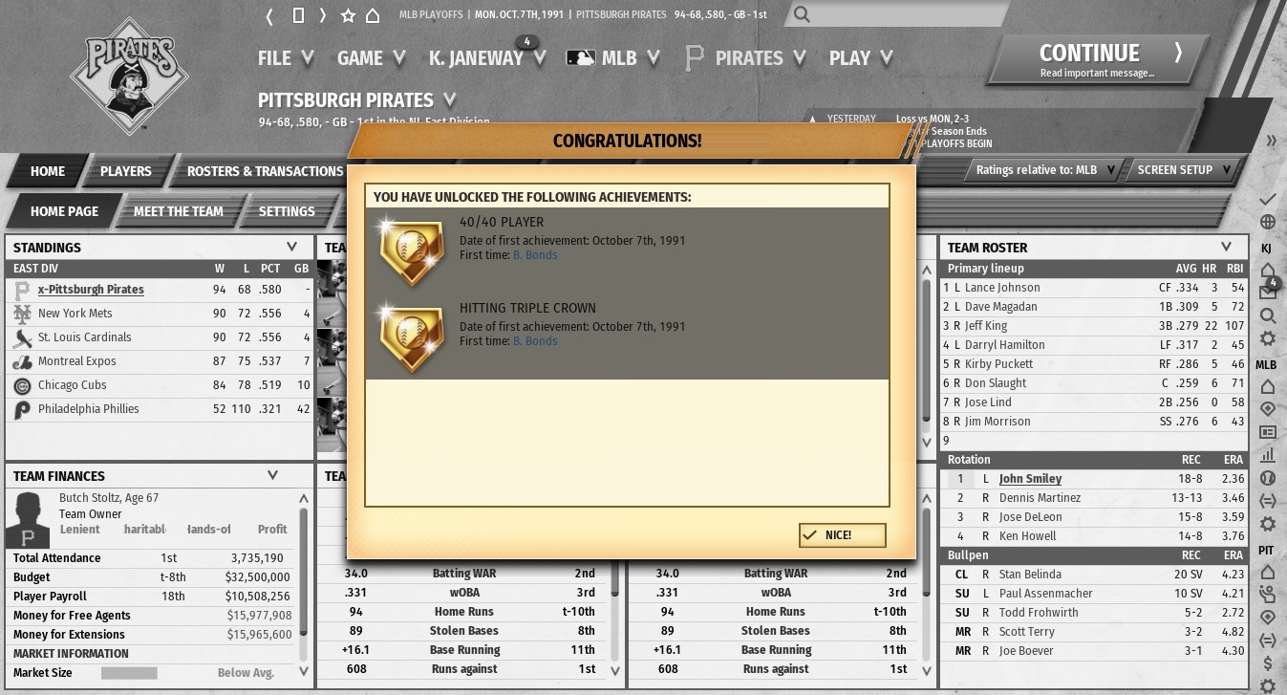The height and width of the screenshot is (695, 1287).
Task: Bookmark this screen with the star icon
Action: (348, 15)
